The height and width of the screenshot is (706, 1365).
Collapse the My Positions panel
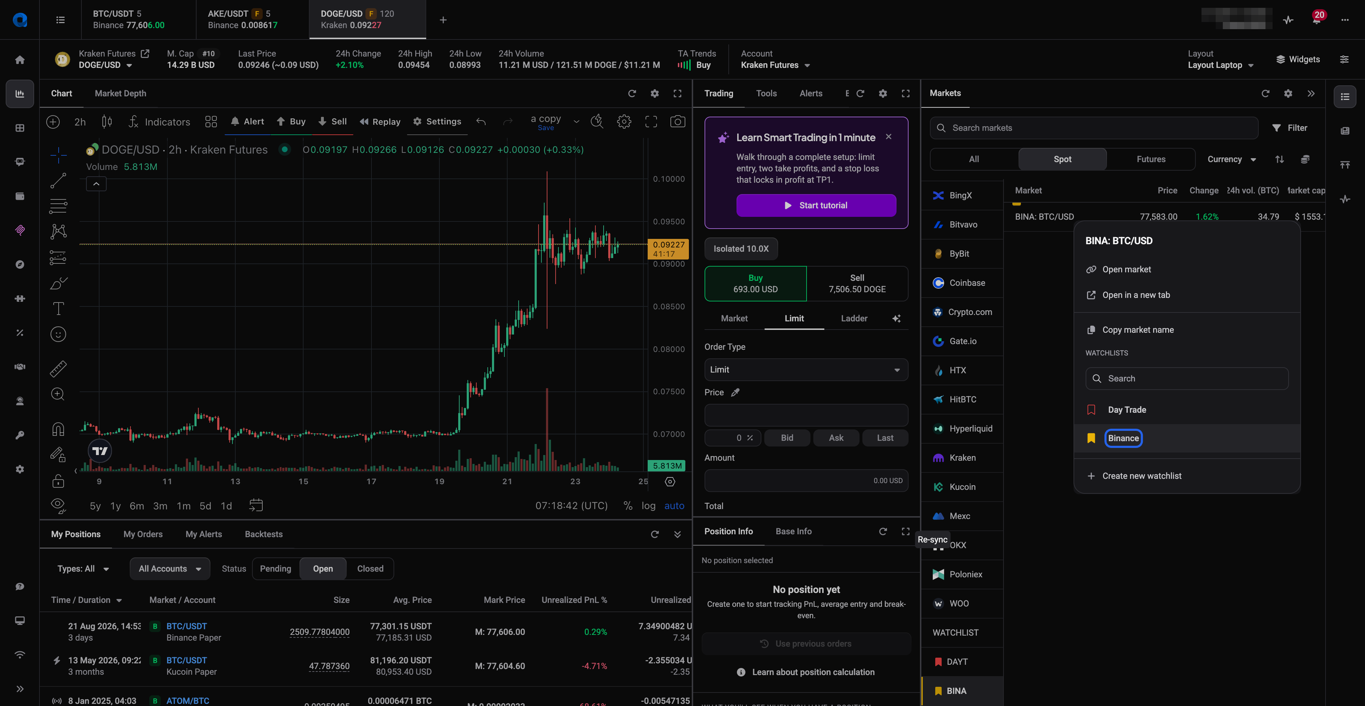[x=677, y=534]
